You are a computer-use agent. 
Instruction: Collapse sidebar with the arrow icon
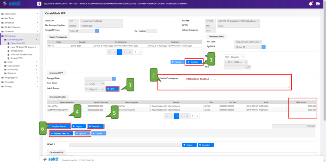point(39,4)
